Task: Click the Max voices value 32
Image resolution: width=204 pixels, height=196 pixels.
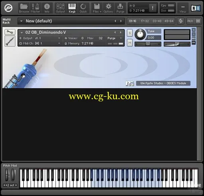Action: [x=100, y=38]
